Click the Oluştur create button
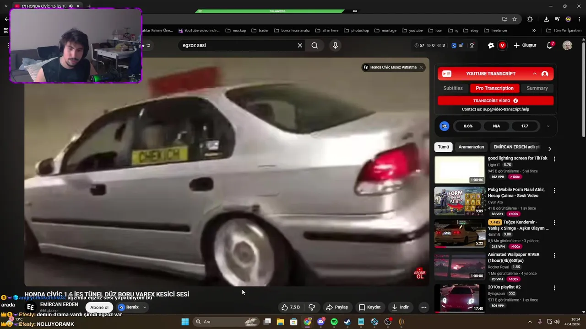 pos(525,45)
